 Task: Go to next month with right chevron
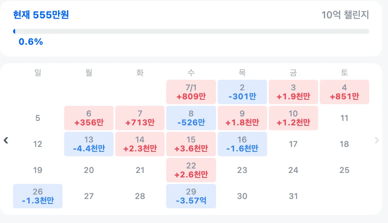pos(377,140)
